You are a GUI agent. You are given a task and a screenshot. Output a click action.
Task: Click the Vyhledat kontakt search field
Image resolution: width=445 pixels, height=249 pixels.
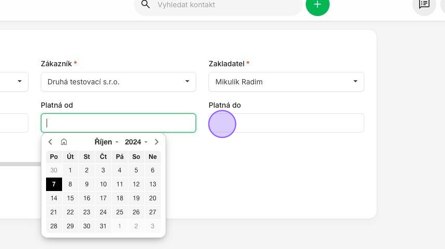pos(218,5)
